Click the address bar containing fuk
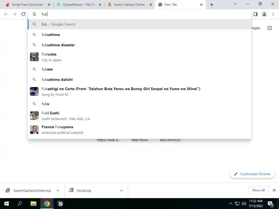The image size is (279, 209). pos(139,14)
